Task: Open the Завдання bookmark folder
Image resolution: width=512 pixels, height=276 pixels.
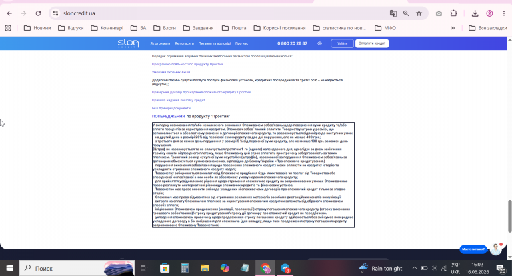Action: [198, 28]
